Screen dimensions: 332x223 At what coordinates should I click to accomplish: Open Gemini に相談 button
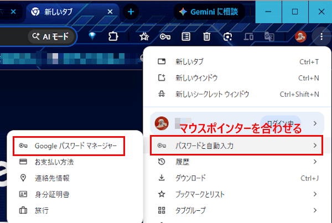209,12
